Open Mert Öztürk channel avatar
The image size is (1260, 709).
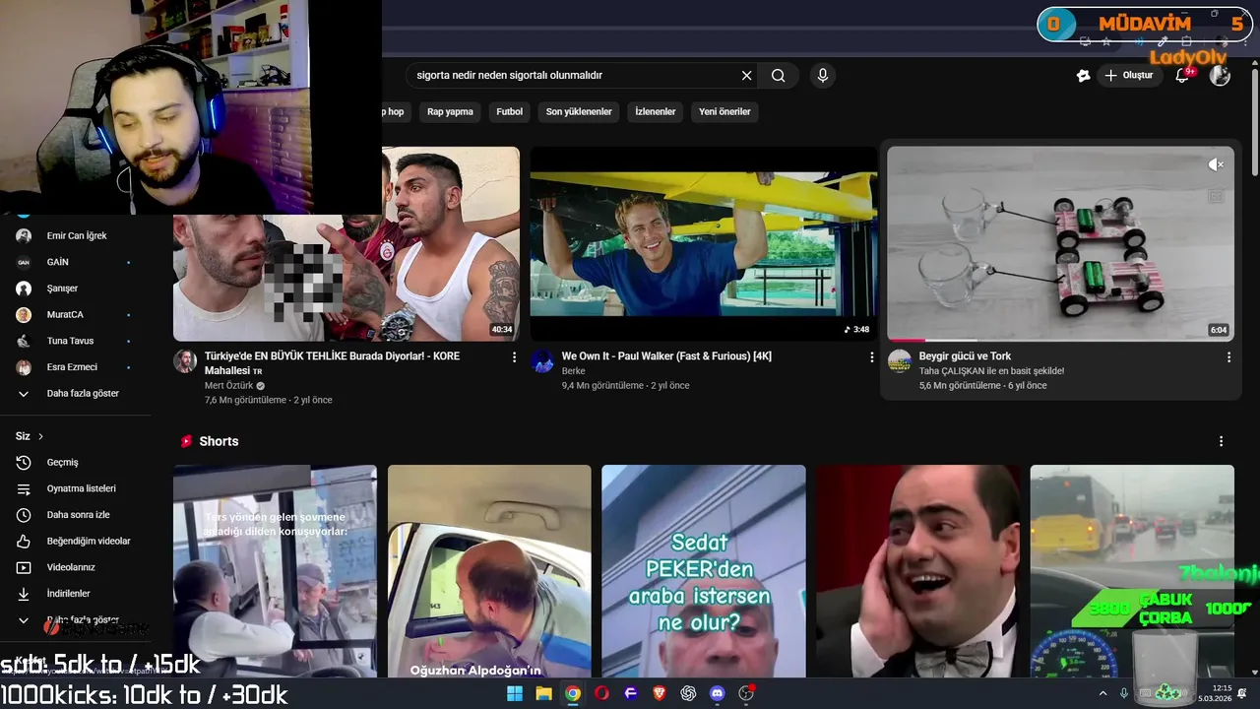click(x=185, y=361)
